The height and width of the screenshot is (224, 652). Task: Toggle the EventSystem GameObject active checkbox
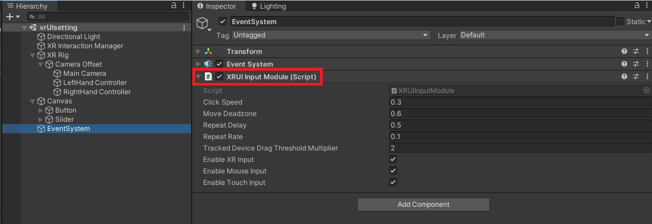click(x=223, y=22)
